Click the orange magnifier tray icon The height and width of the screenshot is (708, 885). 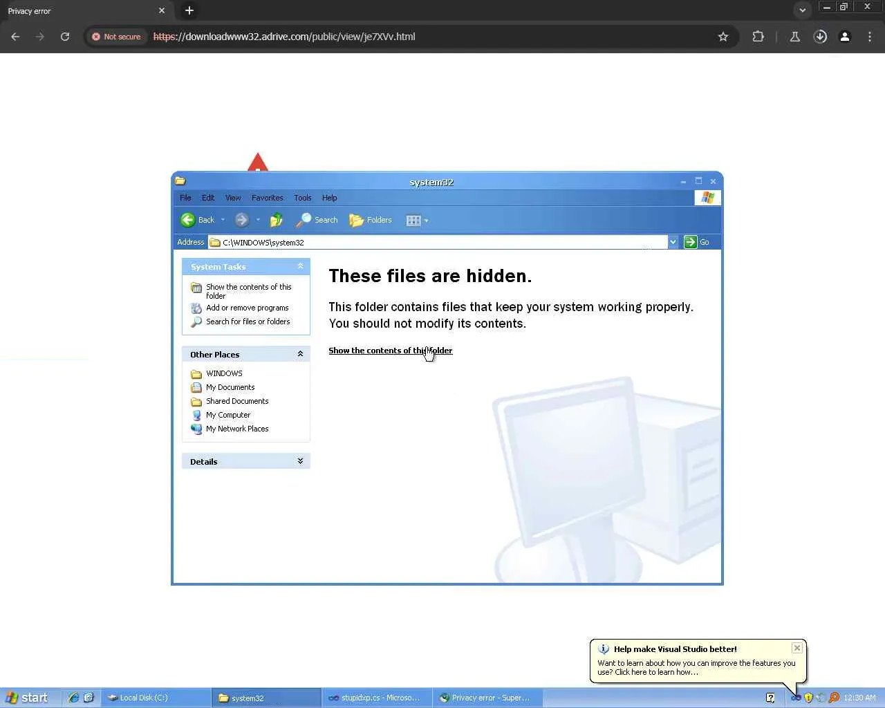coord(834,698)
